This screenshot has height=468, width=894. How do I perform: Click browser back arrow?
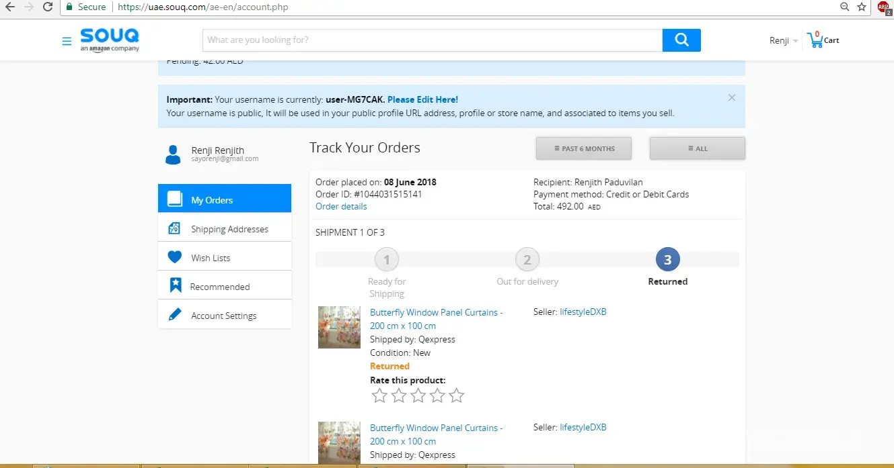coord(10,7)
